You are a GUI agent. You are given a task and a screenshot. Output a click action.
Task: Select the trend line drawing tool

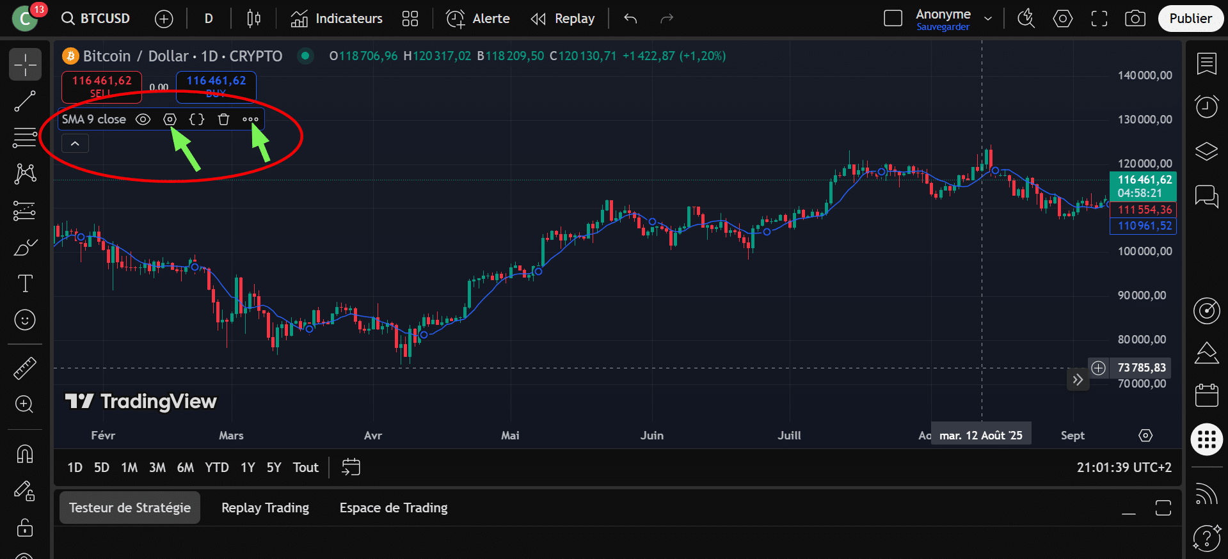pyautogui.click(x=25, y=101)
